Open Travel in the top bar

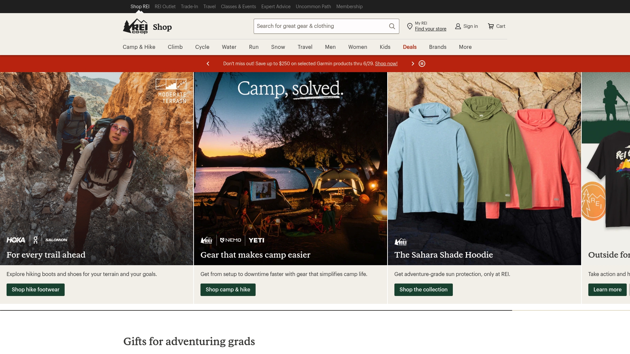(x=209, y=7)
